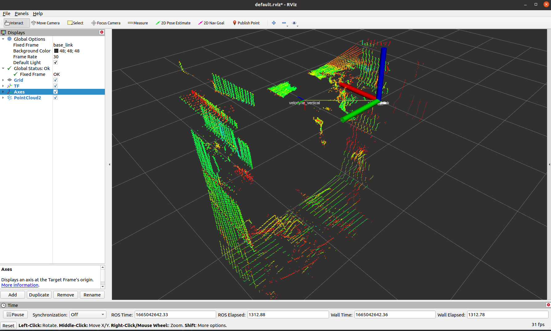This screenshot has height=331, width=551.
Task: Open the Help menu
Action: pyautogui.click(x=38, y=14)
